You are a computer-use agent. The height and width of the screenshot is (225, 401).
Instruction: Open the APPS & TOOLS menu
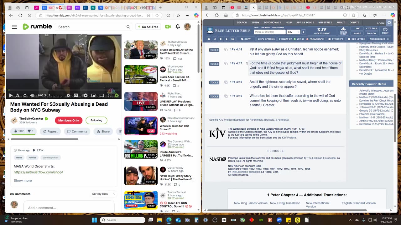(x=305, y=22)
